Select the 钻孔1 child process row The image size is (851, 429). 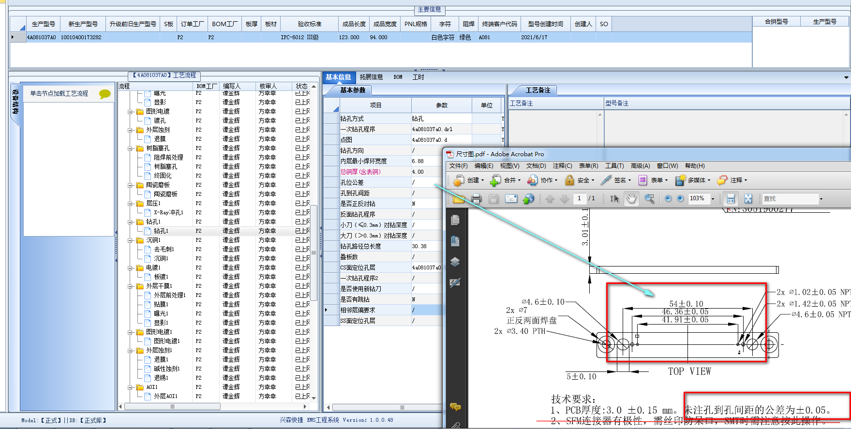[161, 231]
